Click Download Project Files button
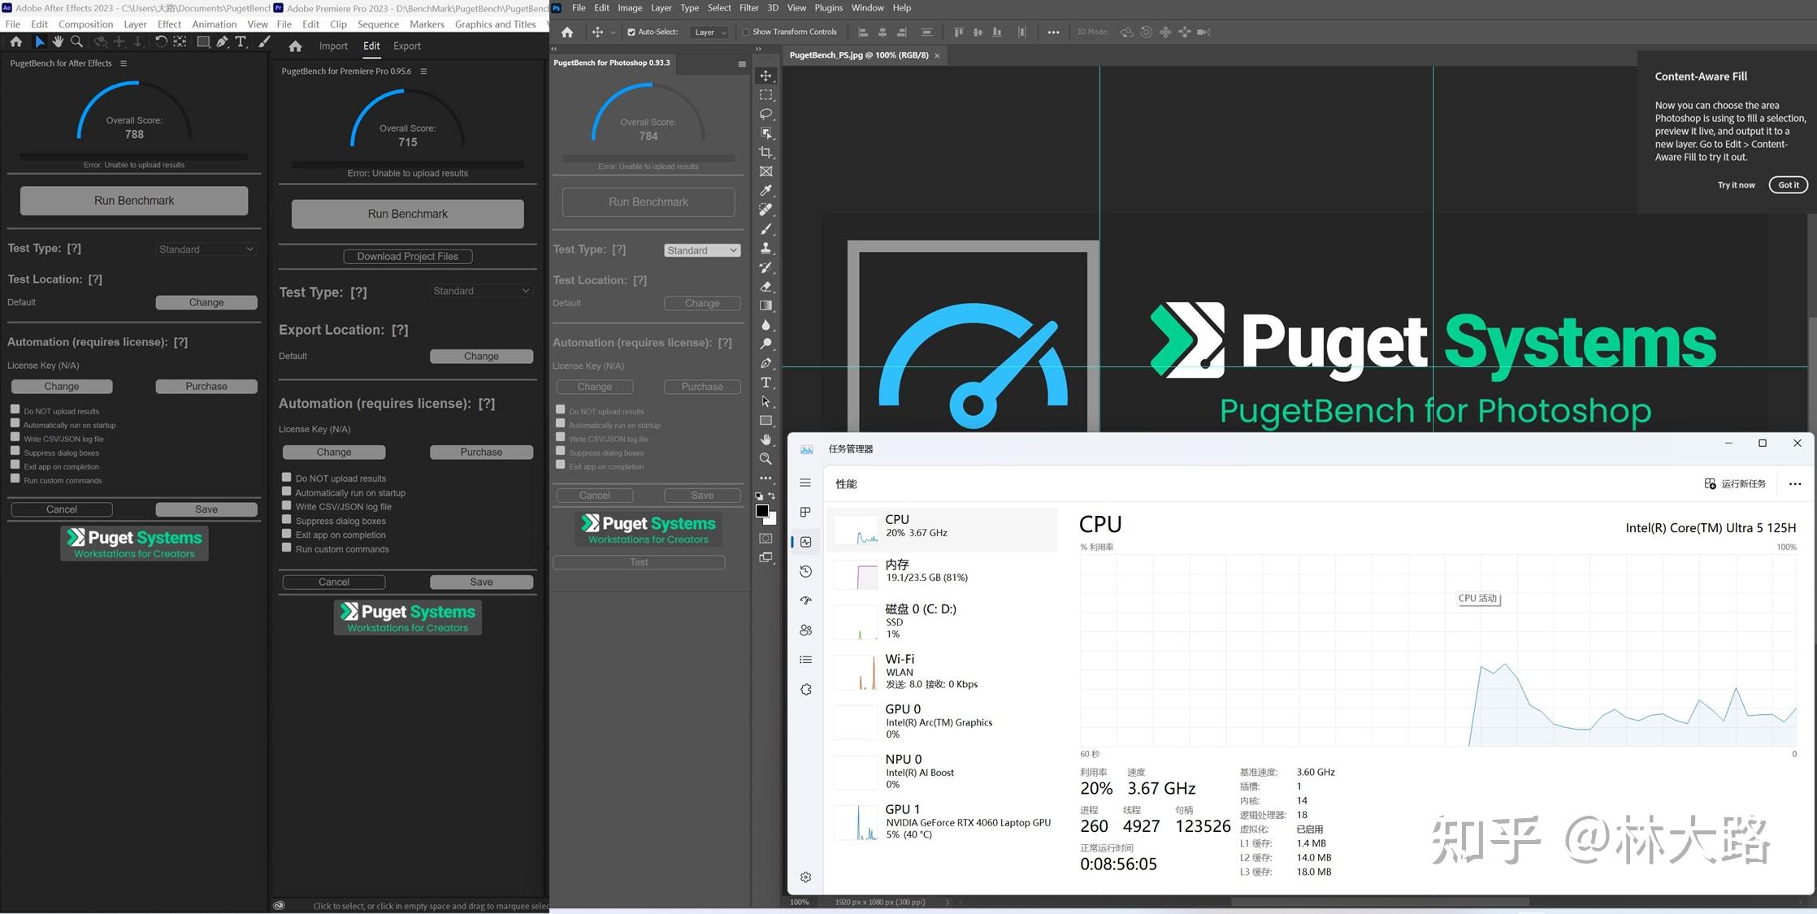 tap(407, 256)
